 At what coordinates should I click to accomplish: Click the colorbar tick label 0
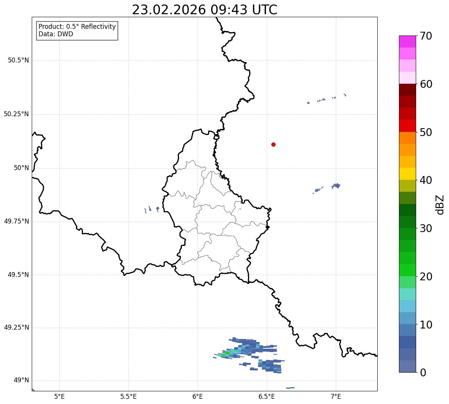pyautogui.click(x=423, y=373)
